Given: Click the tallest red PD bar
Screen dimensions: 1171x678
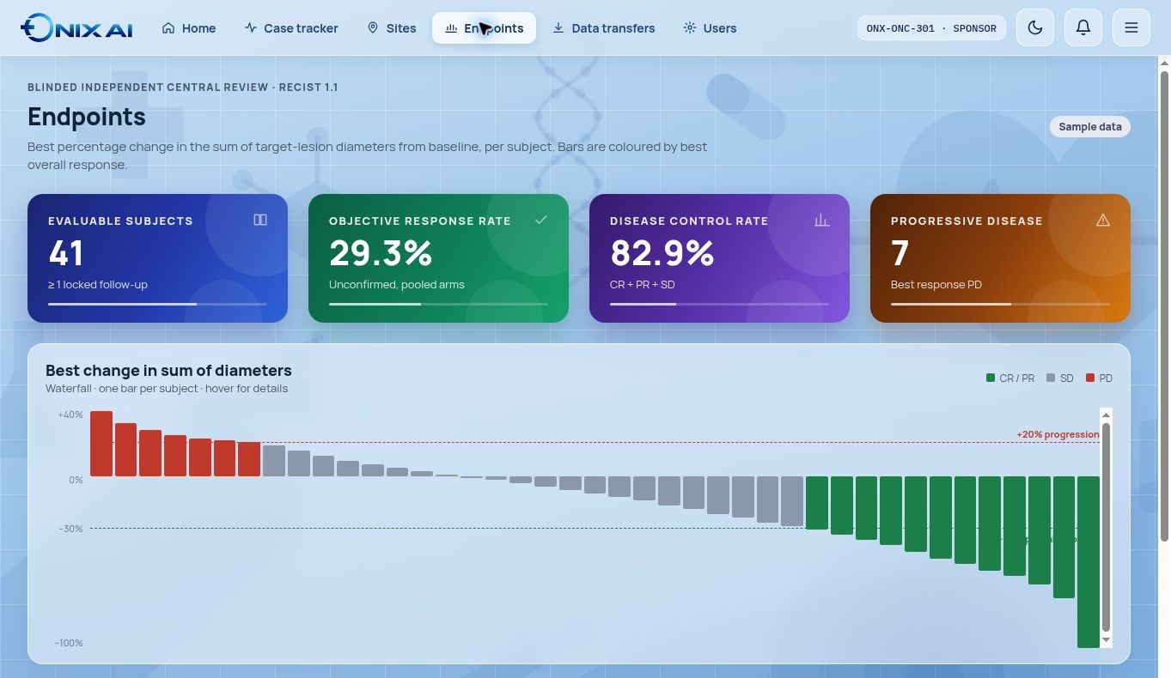Looking at the screenshot, I should [x=101, y=444].
